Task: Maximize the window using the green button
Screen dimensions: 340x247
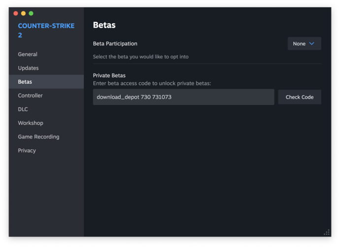Action: (31, 13)
